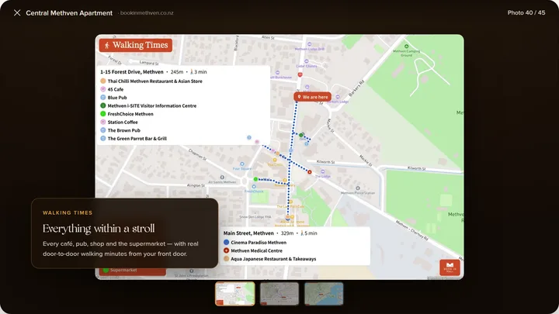Click the WALKING TIMES caption label

pos(68,212)
